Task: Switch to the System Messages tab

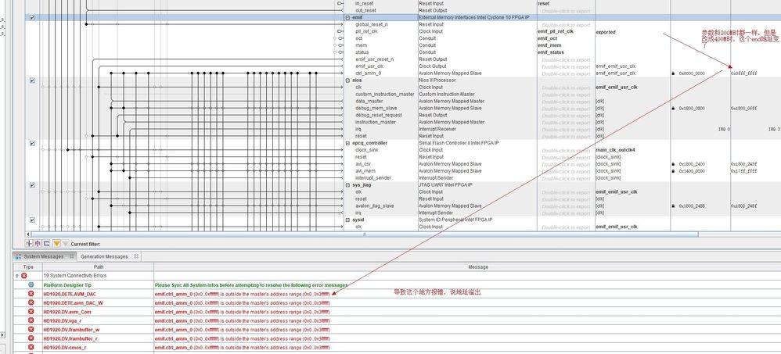Action: (x=44, y=256)
